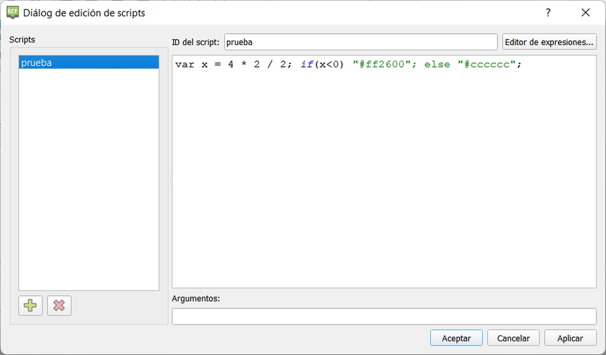Viewport: 606px width, 355px height.
Task: Focus the ID del script text field
Action: [360, 42]
